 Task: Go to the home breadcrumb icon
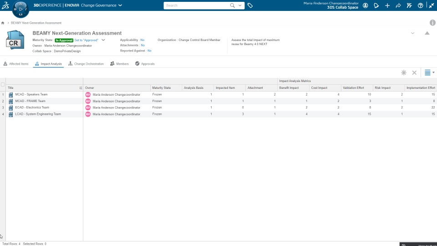tap(3, 23)
